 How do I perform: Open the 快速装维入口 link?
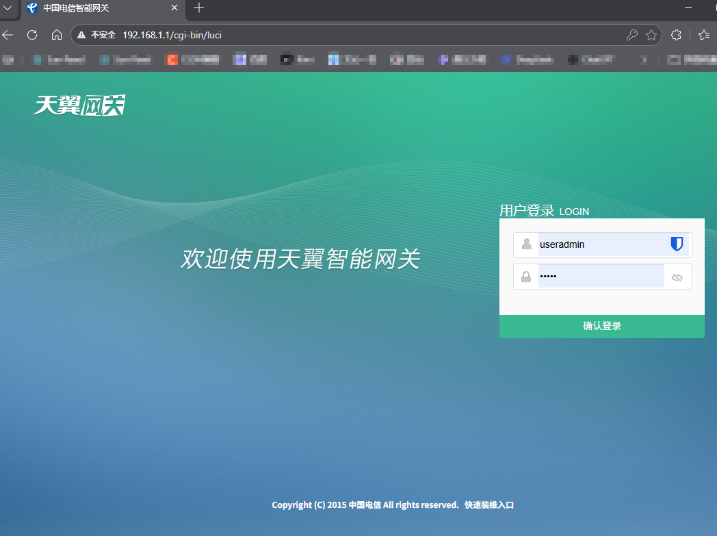coord(489,505)
